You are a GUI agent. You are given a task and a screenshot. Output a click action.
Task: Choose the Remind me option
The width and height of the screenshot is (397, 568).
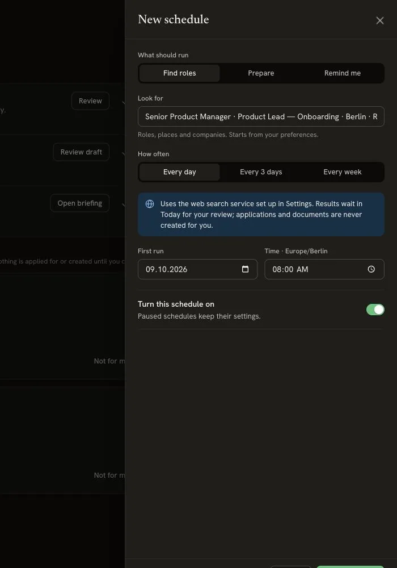click(x=343, y=73)
